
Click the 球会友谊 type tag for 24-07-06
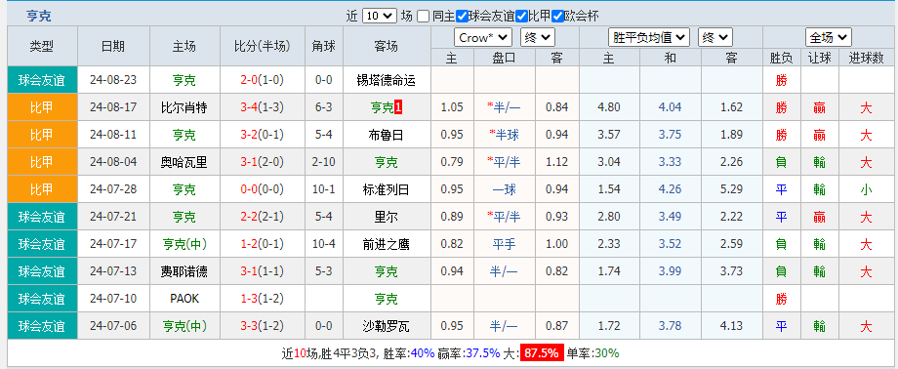click(x=42, y=326)
